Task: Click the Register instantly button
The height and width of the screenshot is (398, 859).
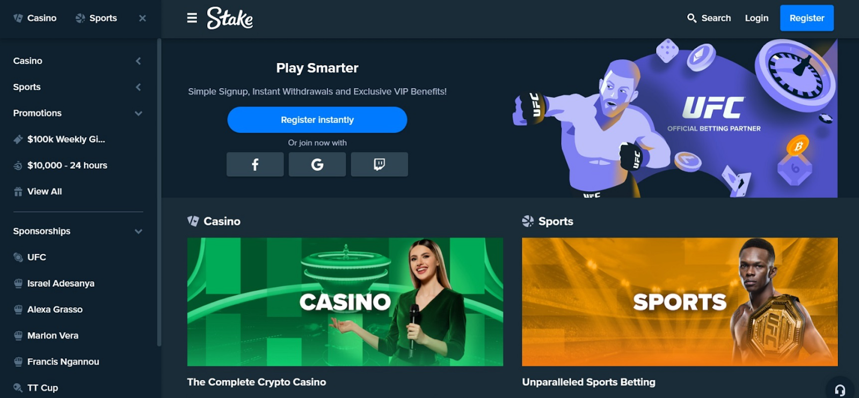Action: tap(317, 120)
